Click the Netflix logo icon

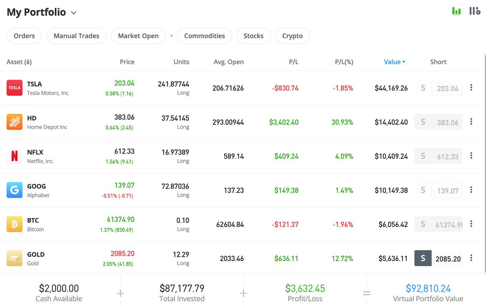14,155
